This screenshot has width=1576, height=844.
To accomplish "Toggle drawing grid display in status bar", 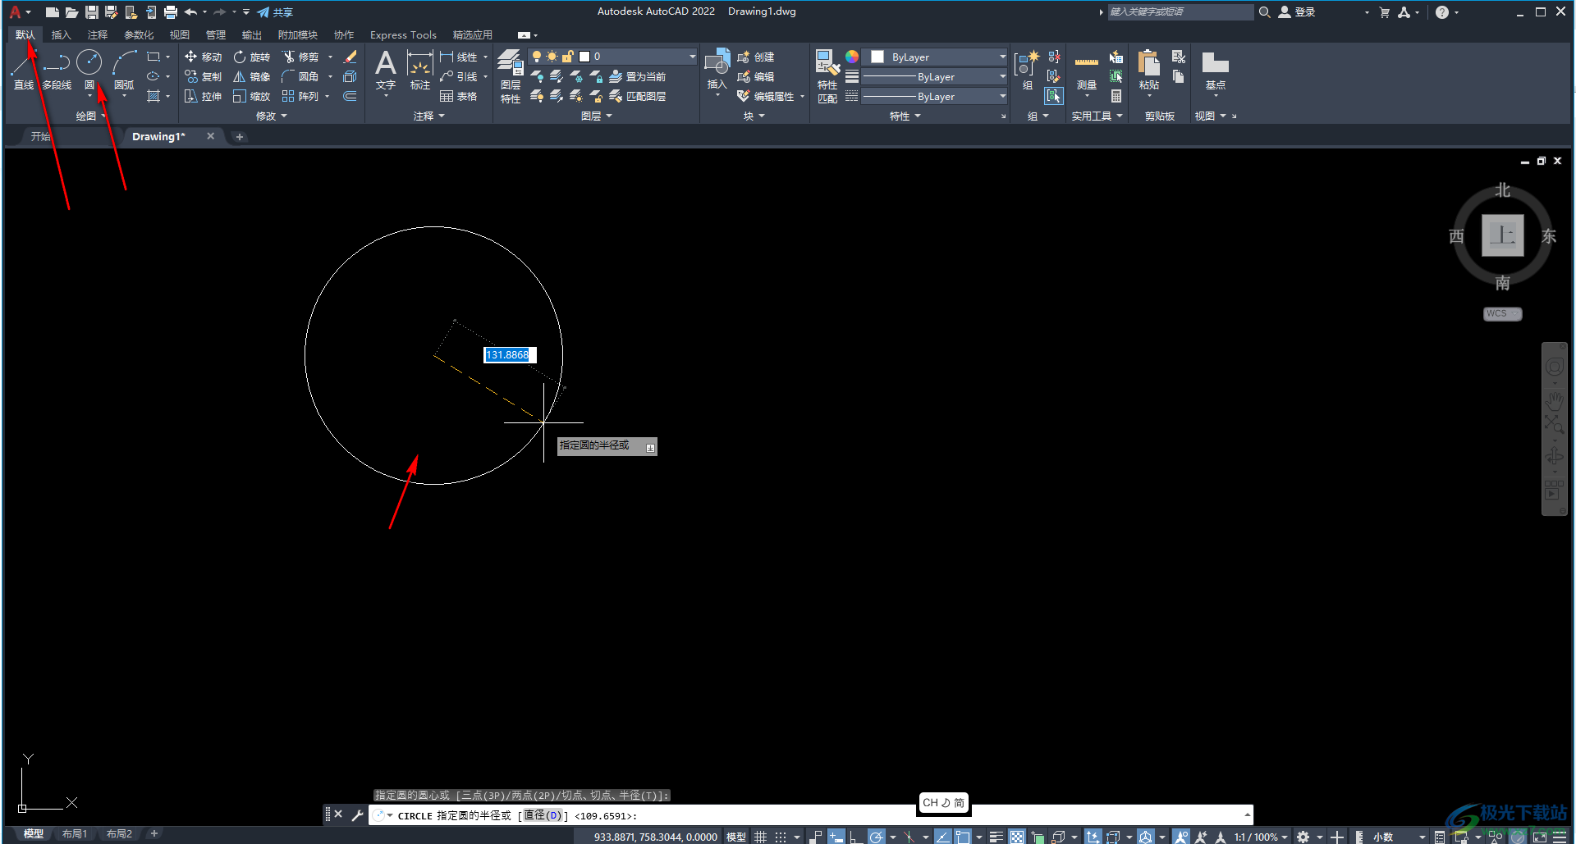I will pyautogui.click(x=761, y=837).
